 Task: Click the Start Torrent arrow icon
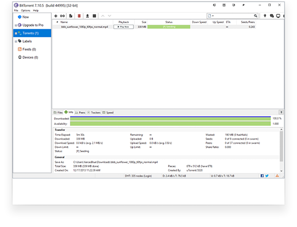[x=87, y=16]
